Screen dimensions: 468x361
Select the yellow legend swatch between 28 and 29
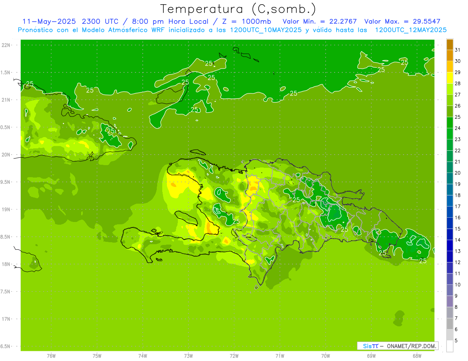pos(450,77)
